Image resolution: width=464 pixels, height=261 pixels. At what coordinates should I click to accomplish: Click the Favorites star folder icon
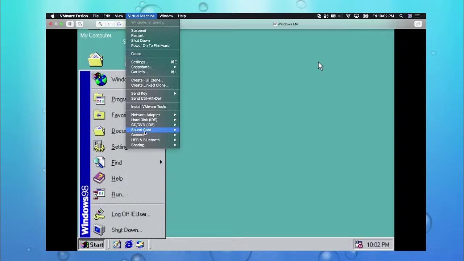(99, 115)
